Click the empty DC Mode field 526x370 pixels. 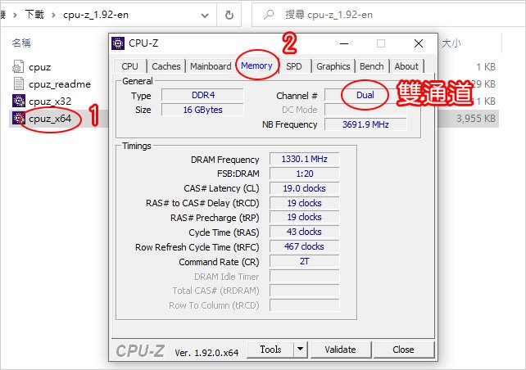365,110
